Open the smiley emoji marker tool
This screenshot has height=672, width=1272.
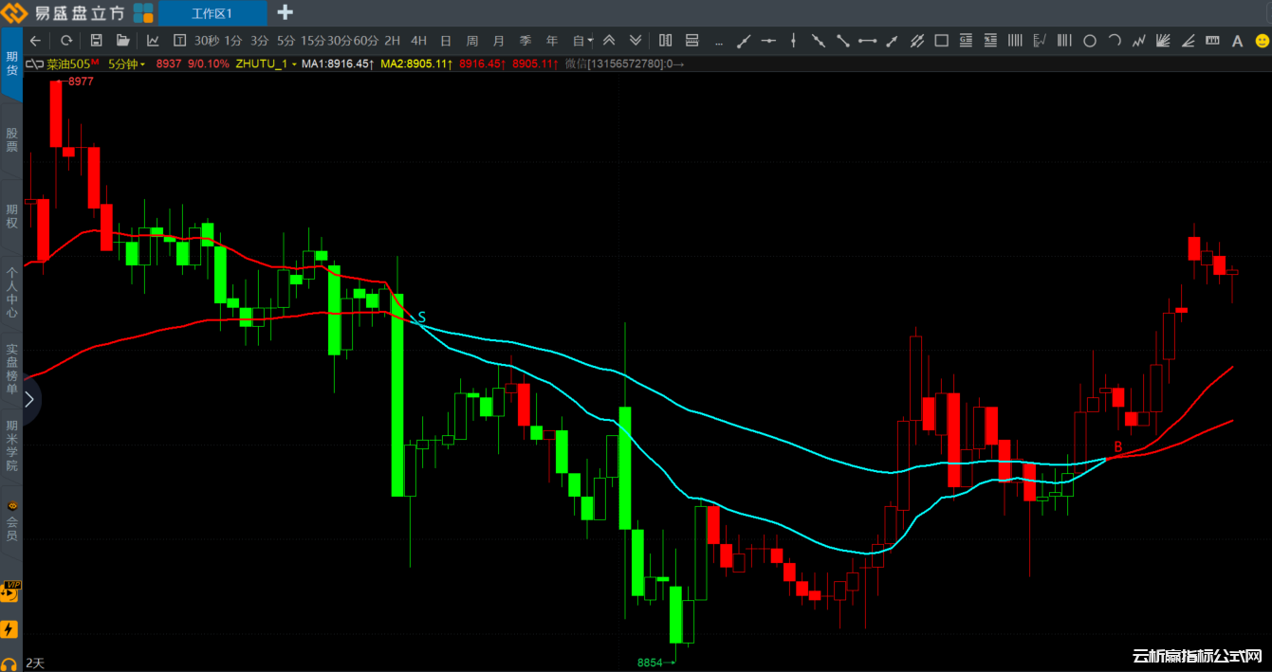coord(1262,41)
